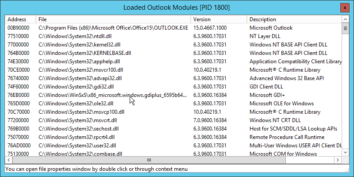Sort by the Address column header
The height and width of the screenshot is (177, 354).
(20, 19)
